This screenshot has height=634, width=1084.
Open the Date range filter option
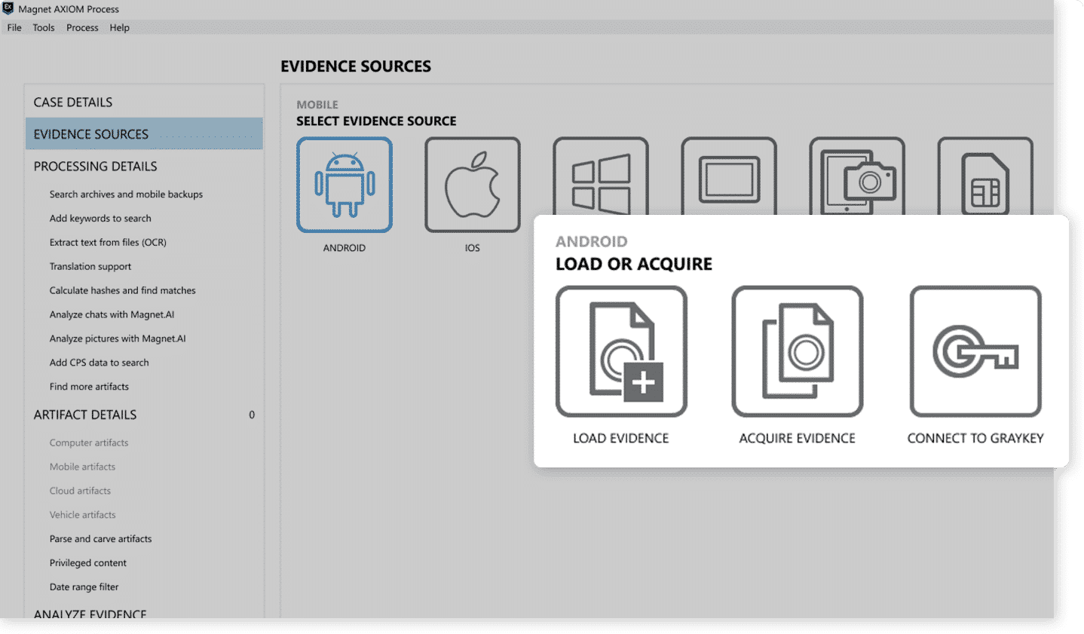pos(84,587)
